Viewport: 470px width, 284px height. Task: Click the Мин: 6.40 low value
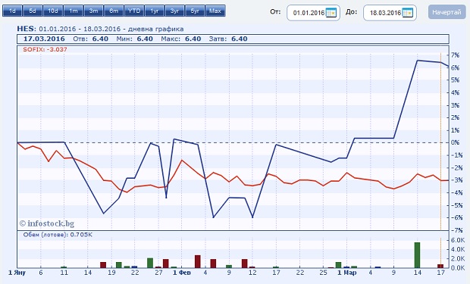(135, 39)
